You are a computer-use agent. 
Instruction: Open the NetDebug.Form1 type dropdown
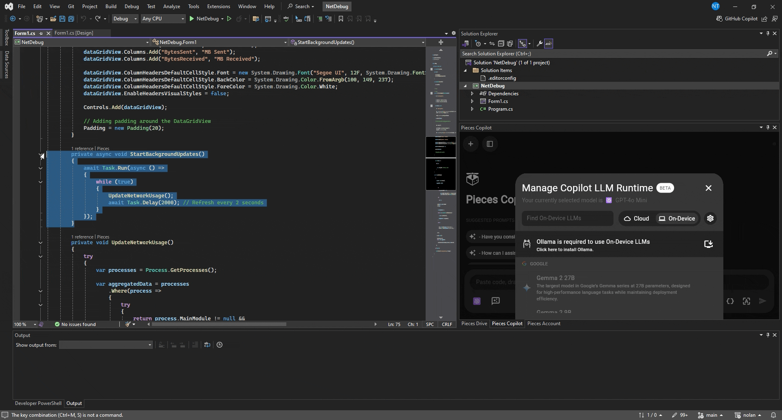220,42
